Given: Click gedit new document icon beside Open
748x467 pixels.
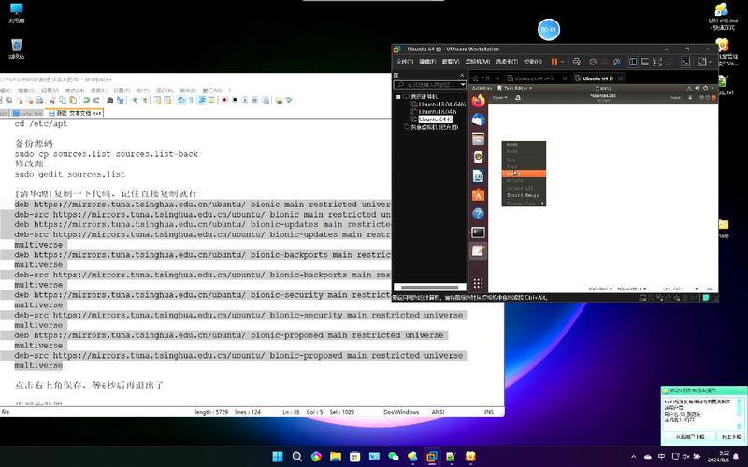Looking at the screenshot, I should tap(518, 98).
